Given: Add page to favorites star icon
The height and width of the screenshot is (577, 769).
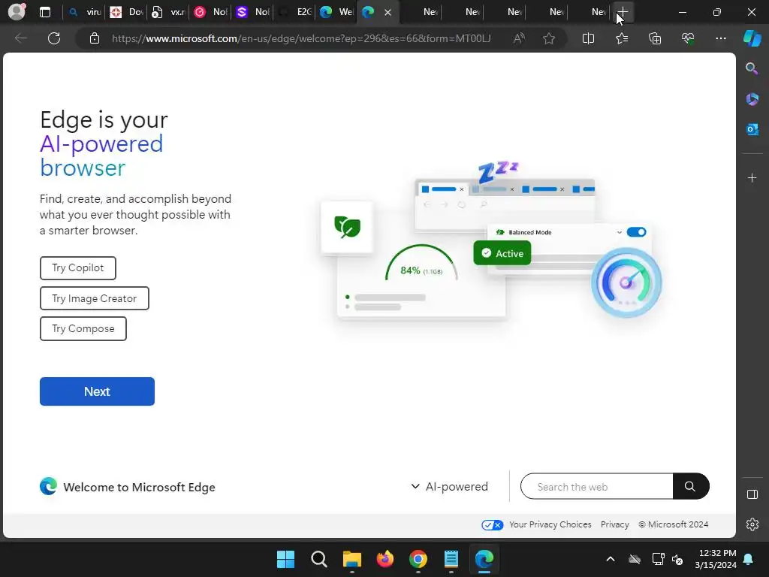Looking at the screenshot, I should coord(549,38).
